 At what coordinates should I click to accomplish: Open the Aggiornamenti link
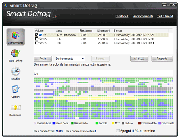(x=143, y=16)
